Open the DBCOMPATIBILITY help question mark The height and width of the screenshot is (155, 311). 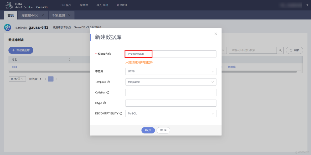pos(121,113)
